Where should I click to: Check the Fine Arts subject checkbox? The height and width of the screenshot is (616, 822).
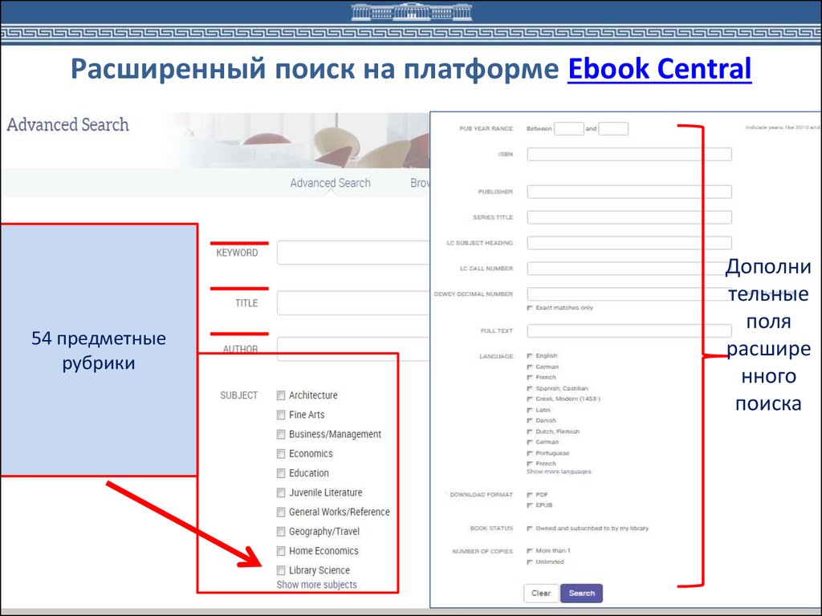point(281,415)
